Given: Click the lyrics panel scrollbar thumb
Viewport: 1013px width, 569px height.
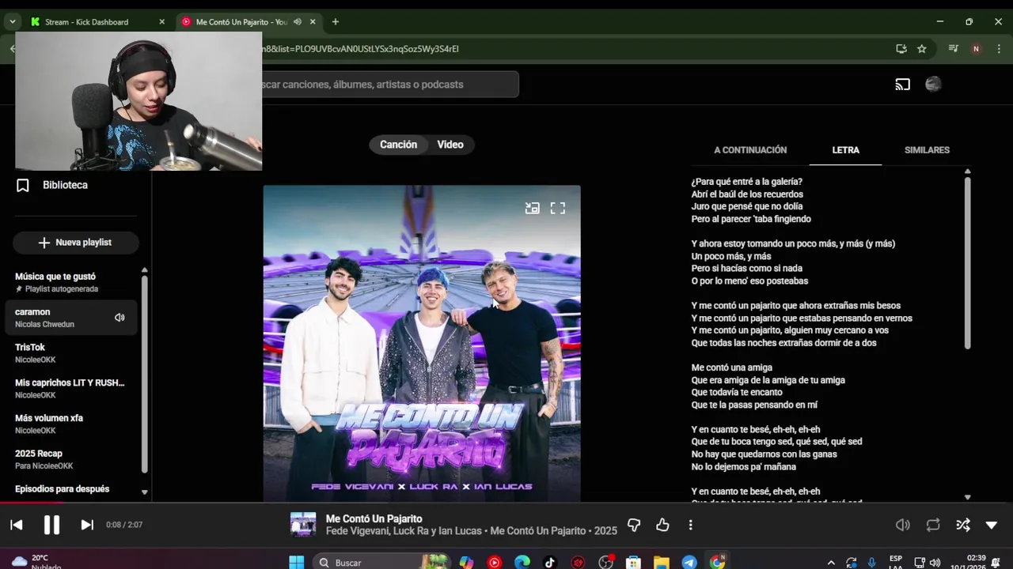Looking at the screenshot, I should coord(967,262).
